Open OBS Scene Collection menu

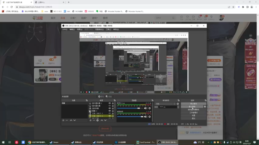(99, 29)
